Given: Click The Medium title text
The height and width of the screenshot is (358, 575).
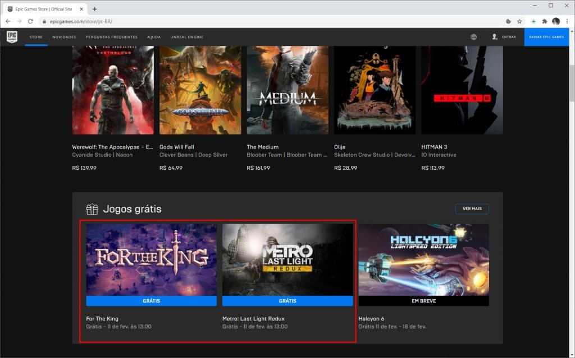Looking at the screenshot, I should click(x=263, y=147).
